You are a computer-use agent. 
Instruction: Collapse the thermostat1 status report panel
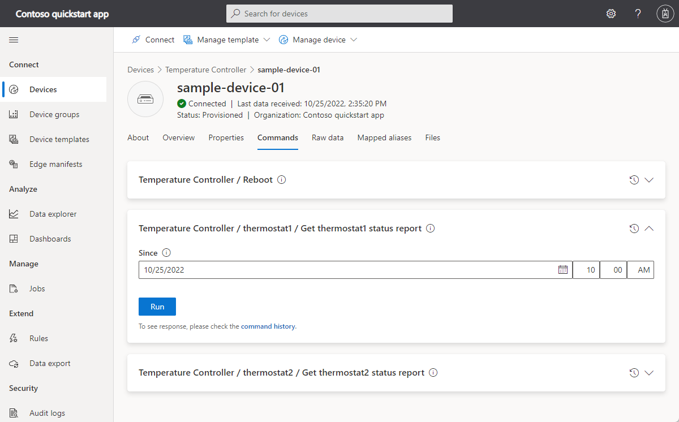coord(649,229)
